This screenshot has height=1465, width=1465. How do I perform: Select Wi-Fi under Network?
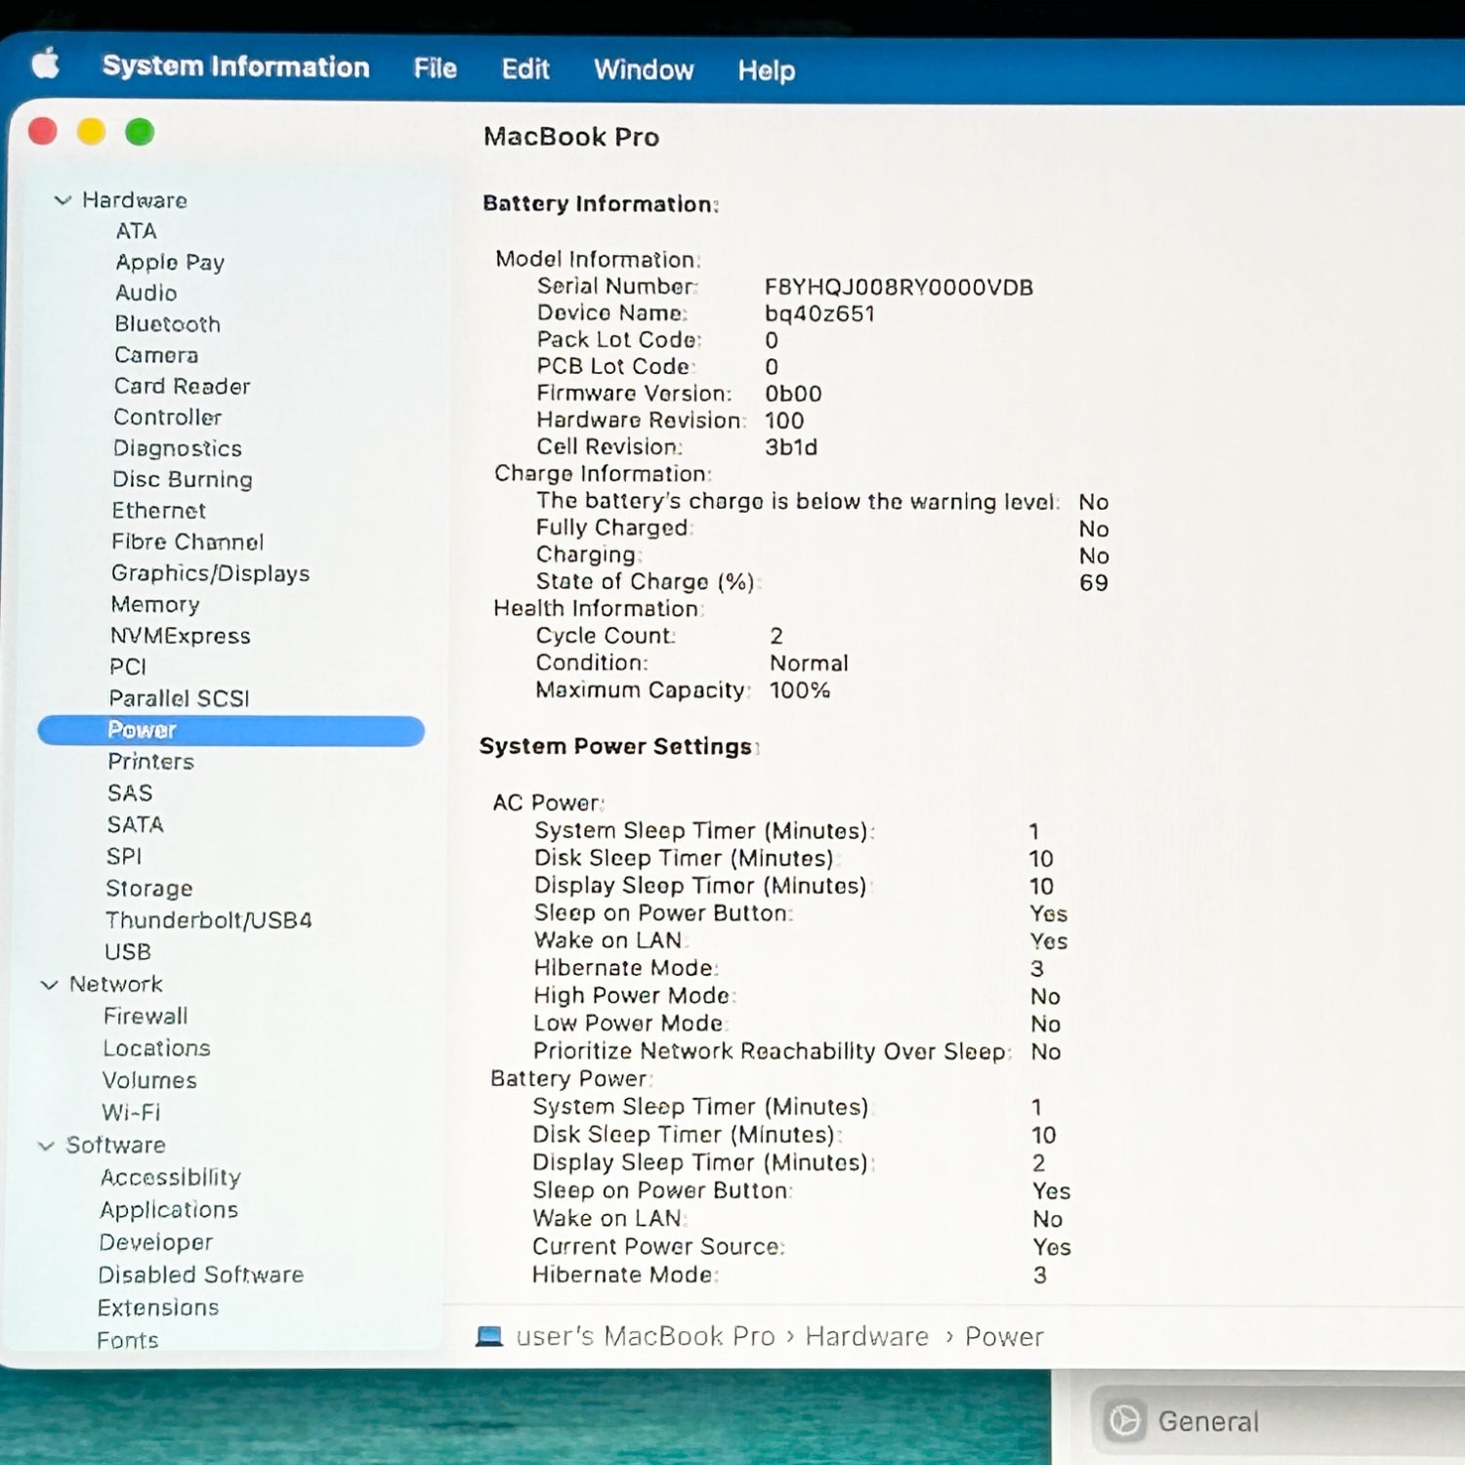coord(131,1113)
